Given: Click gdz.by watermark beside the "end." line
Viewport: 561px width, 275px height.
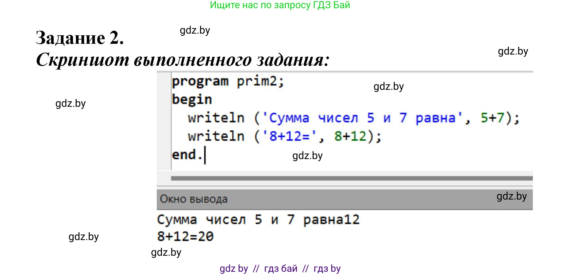Looking at the screenshot, I should pos(307,156).
